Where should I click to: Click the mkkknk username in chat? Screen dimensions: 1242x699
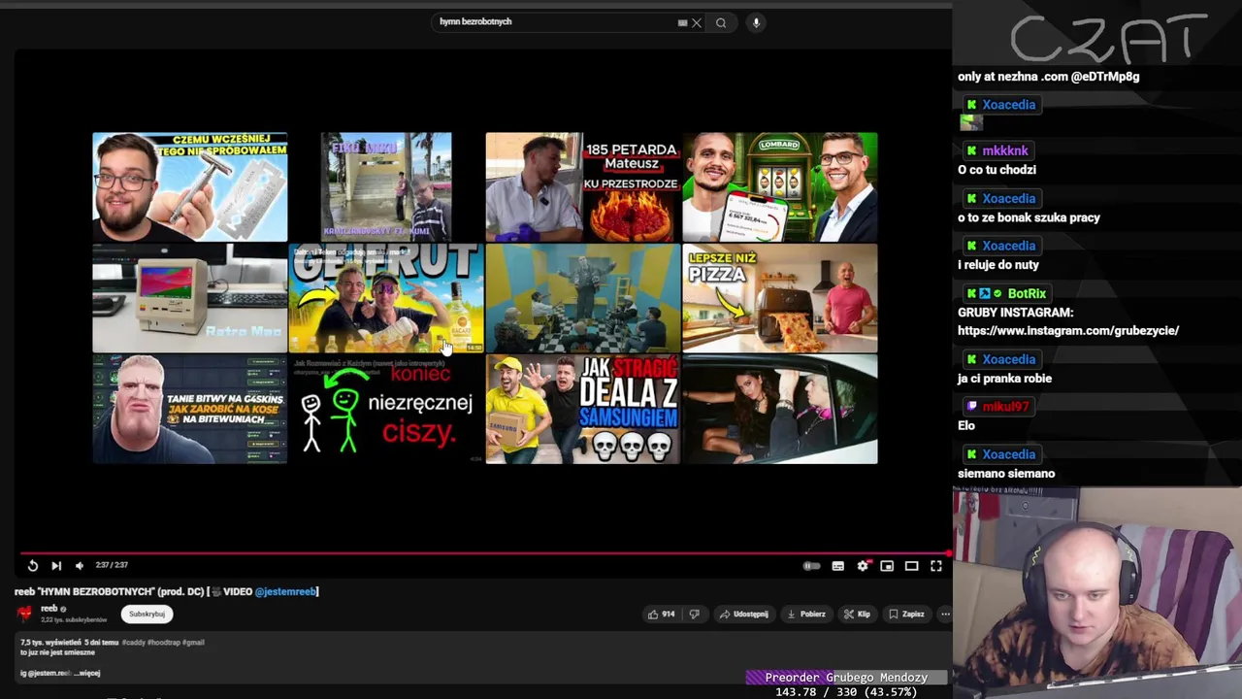1004,150
